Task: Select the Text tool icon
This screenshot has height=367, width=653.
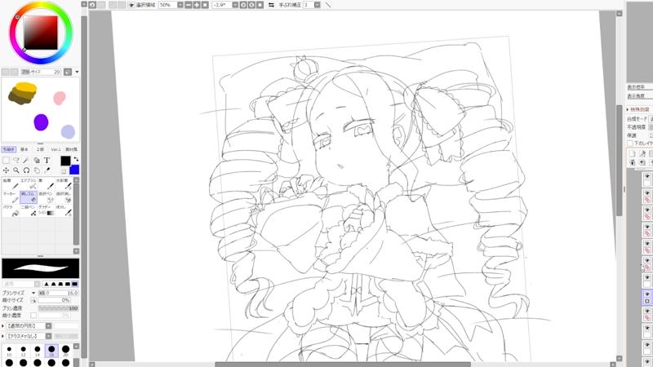Action: coord(47,161)
